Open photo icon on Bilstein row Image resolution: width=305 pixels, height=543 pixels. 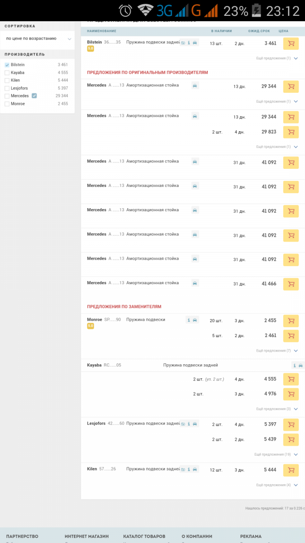(183, 43)
